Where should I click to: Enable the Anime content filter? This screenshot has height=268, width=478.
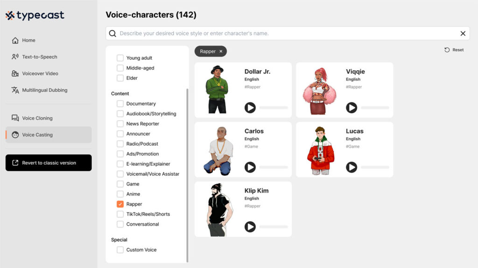[x=120, y=194]
